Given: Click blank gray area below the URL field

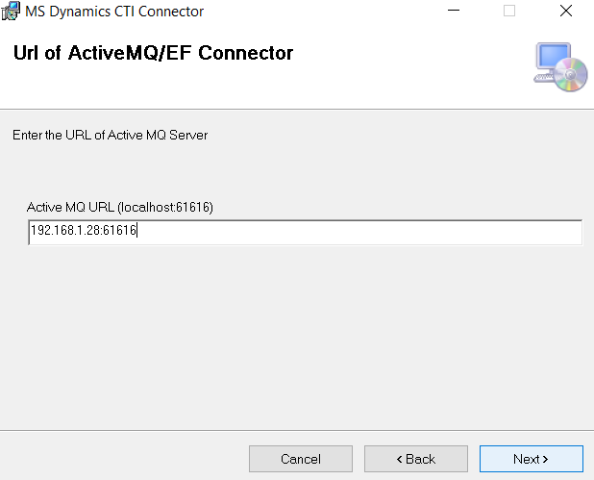Looking at the screenshot, I should pos(305,337).
